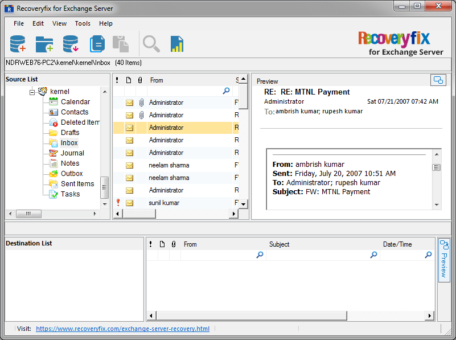Click the Deleted Items folder icon

(54, 122)
